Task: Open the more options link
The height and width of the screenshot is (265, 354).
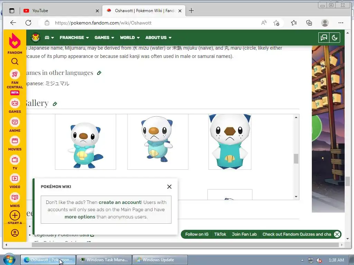Action: [x=80, y=217]
